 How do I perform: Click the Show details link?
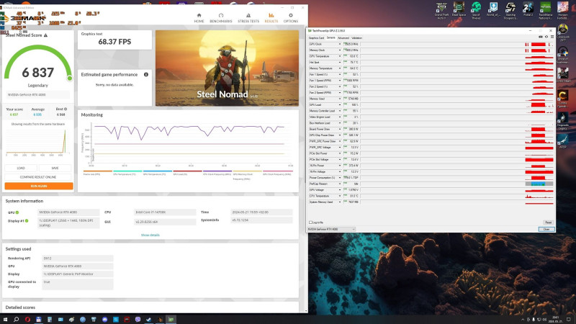[x=150, y=235]
